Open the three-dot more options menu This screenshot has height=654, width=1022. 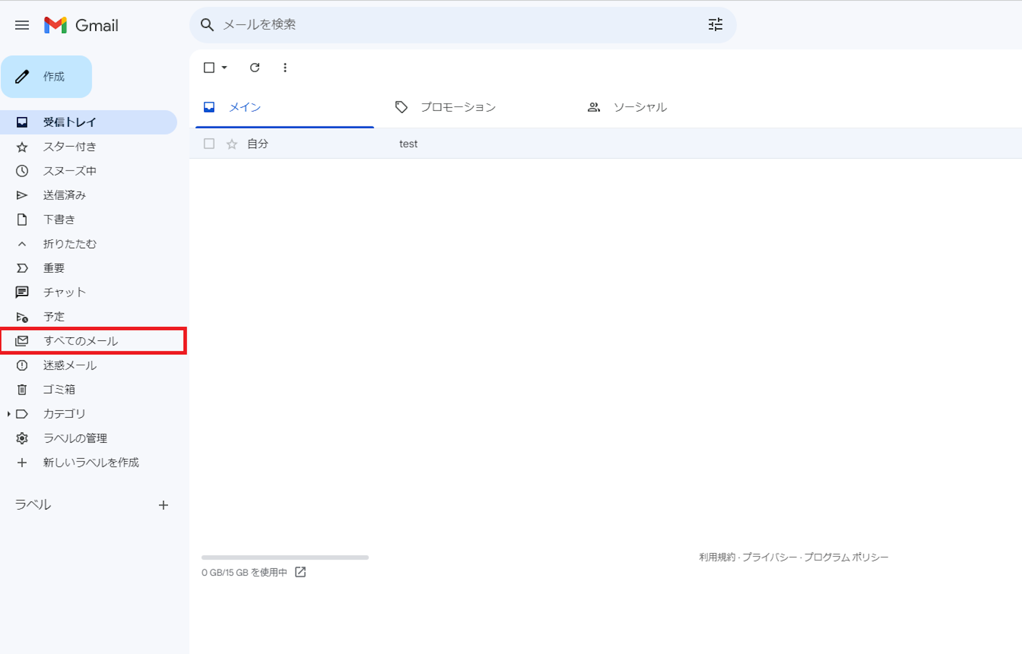(285, 67)
